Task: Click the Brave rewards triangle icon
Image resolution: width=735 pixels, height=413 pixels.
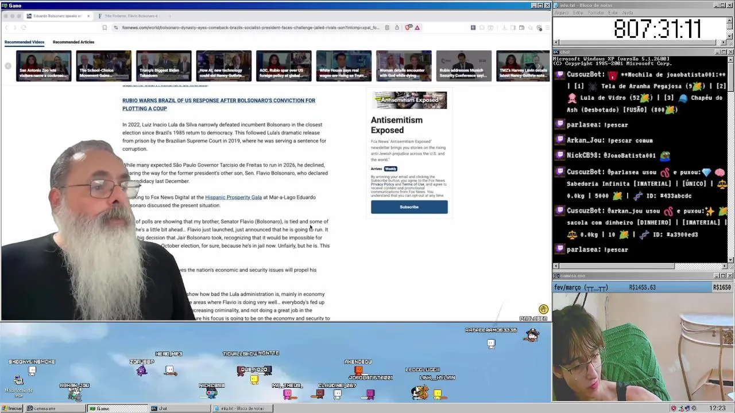Action: pos(417,28)
